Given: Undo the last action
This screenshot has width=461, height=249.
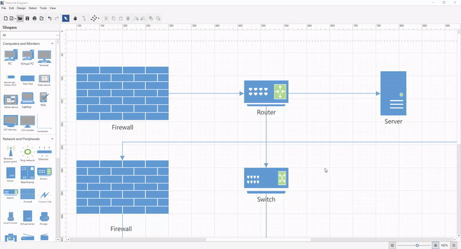Looking at the screenshot, I should click(50, 18).
